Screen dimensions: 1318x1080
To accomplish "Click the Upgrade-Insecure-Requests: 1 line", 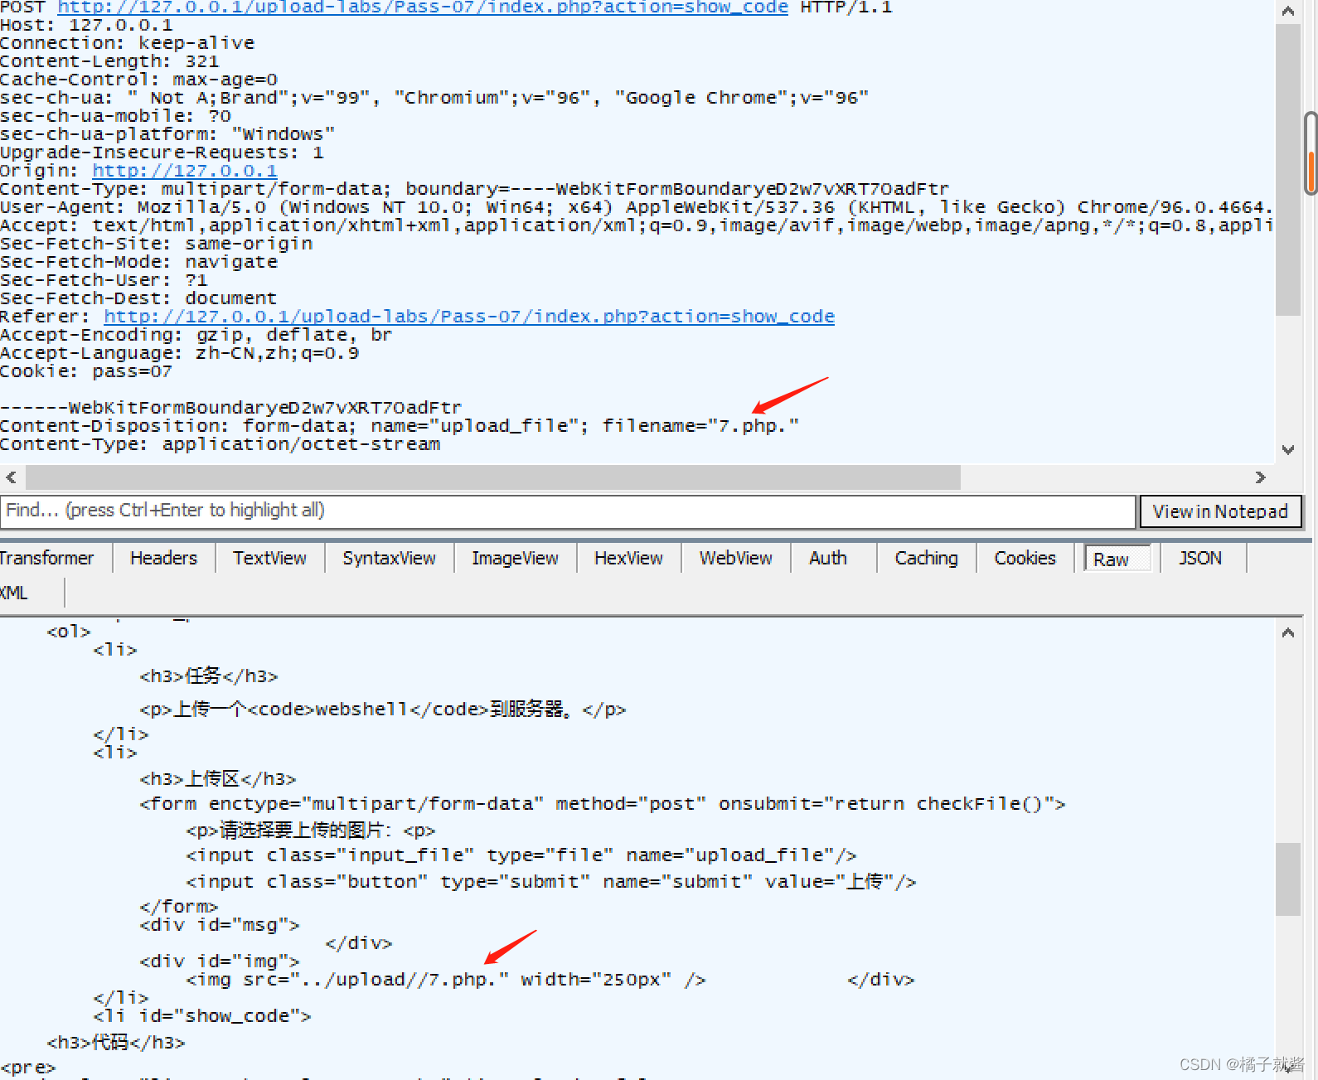I will [162, 153].
